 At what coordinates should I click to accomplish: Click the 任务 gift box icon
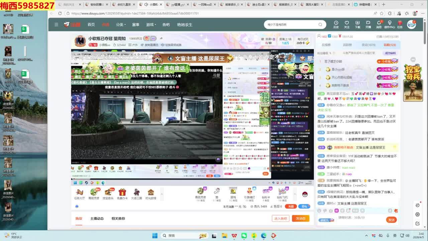[400, 24]
